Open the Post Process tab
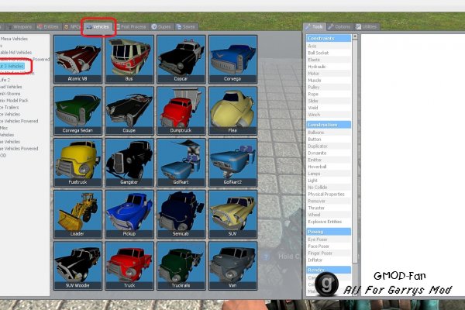465x310 pixels. [132, 26]
